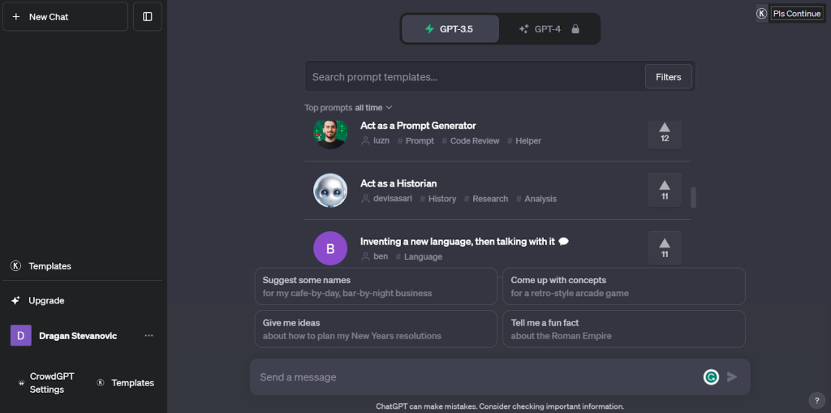The width and height of the screenshot is (831, 413).
Task: Upvote the Act as a Prompt Generator template
Action: point(665,132)
